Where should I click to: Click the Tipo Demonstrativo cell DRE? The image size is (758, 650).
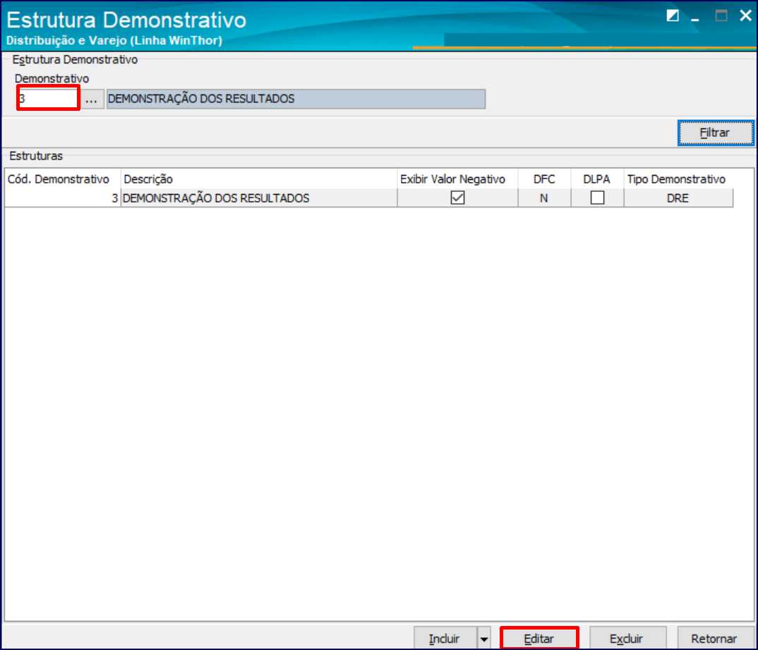pos(678,198)
